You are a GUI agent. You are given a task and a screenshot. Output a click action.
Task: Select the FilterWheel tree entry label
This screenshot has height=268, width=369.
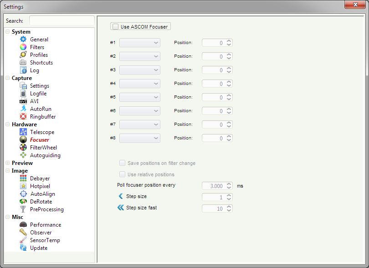pyautogui.click(x=44, y=148)
